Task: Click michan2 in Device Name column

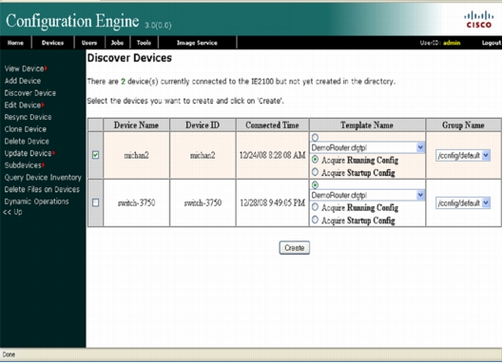Action: (x=136, y=156)
